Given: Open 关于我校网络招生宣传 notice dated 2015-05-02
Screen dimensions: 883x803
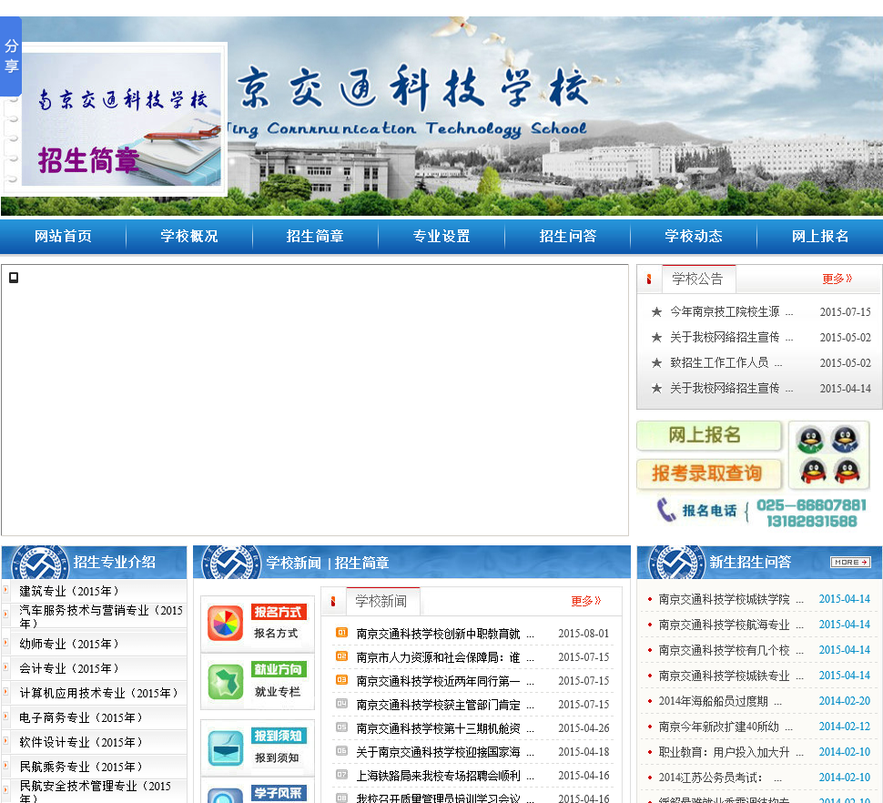Looking at the screenshot, I should pos(731,337).
